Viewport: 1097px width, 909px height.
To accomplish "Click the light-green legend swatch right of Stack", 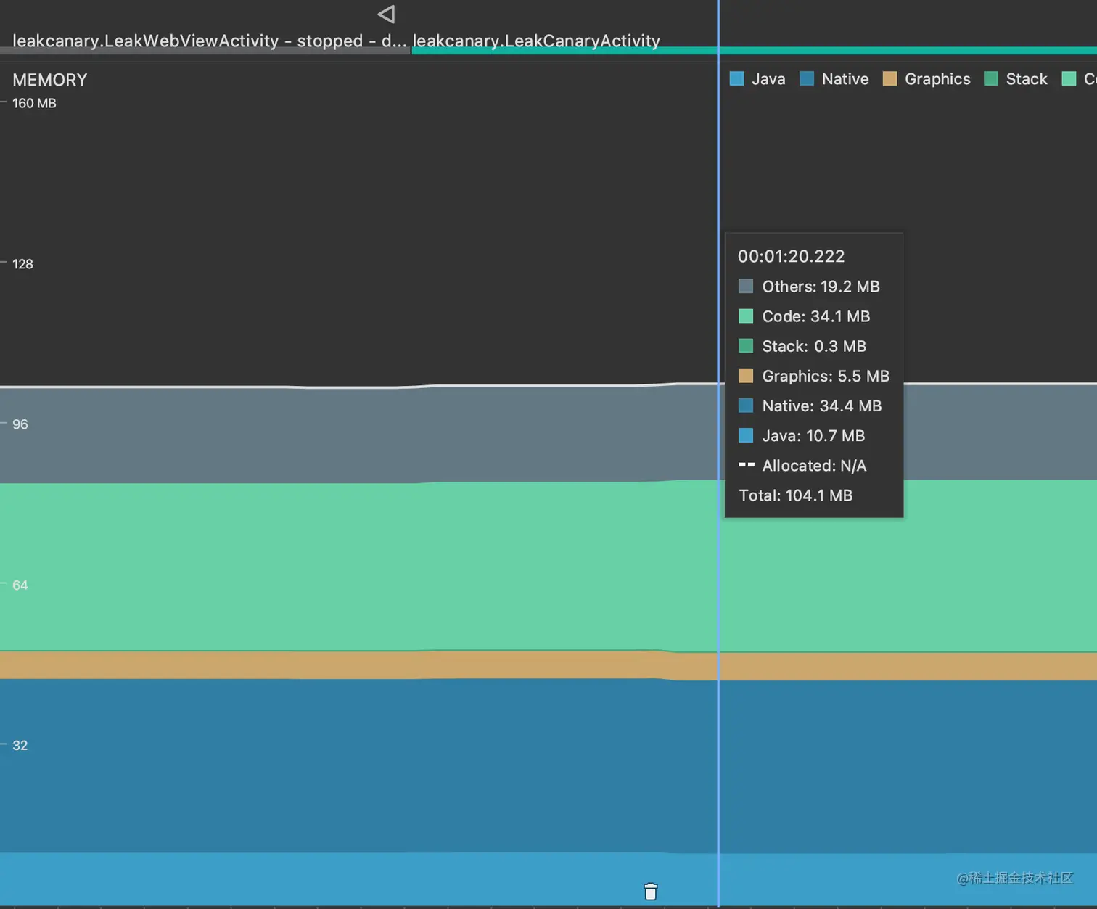I will [1069, 79].
